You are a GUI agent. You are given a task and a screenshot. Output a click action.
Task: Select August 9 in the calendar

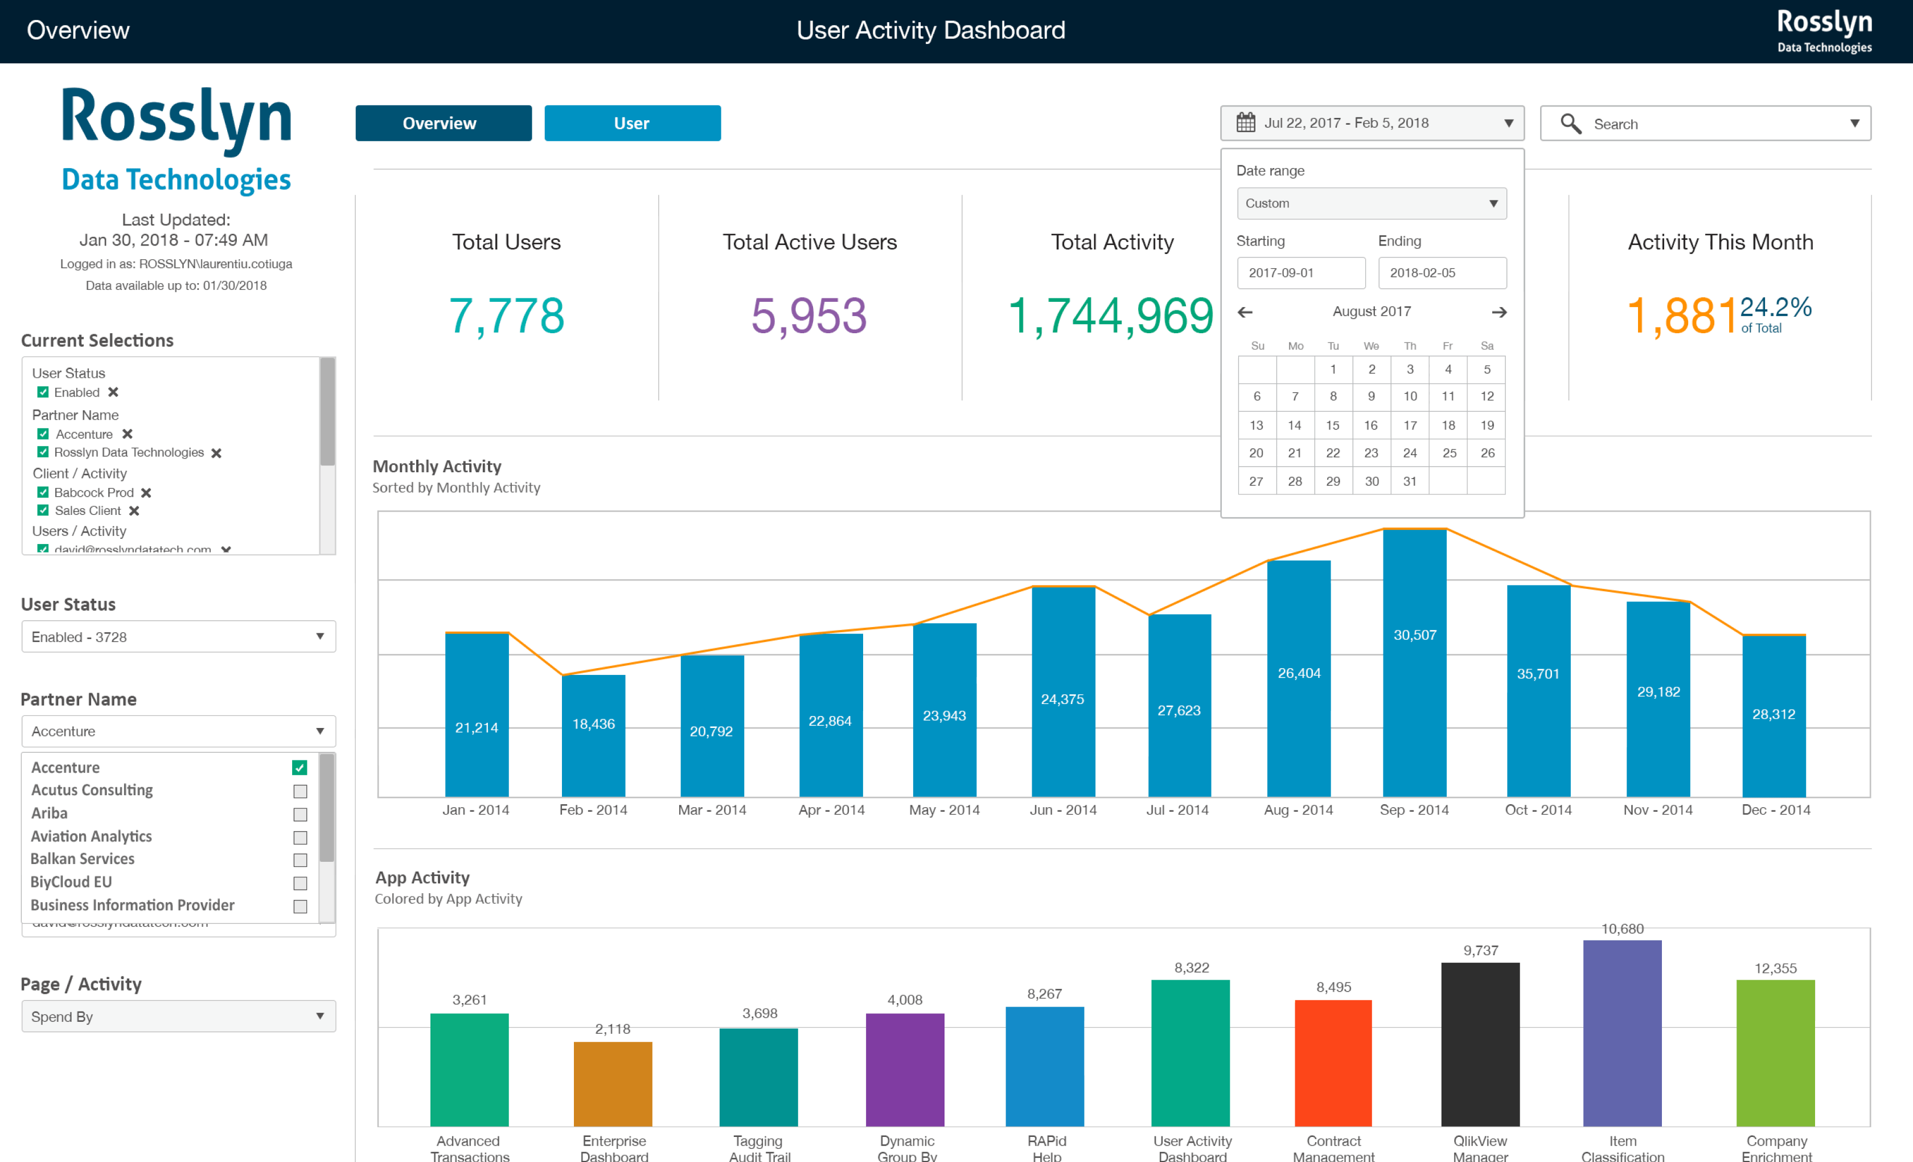[1372, 397]
